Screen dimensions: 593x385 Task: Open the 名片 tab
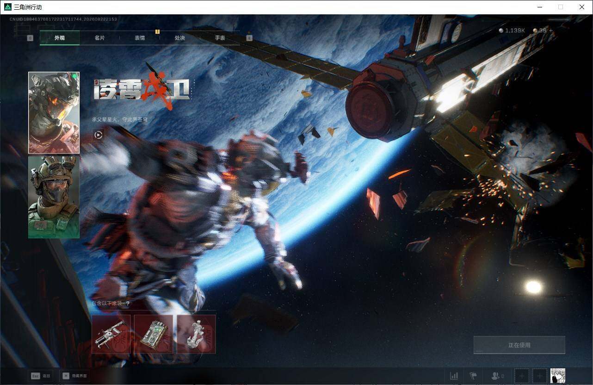(99, 38)
